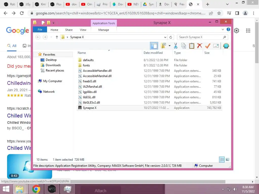Select lgpllibs.dll file
This screenshot has width=259, height=194.
[149, 92]
